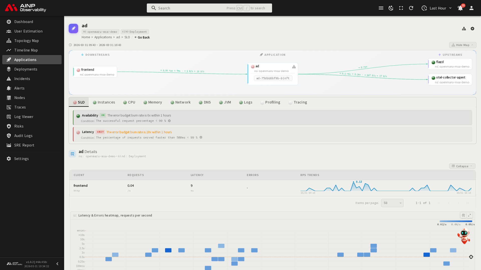This screenshot has width=481, height=270.
Task: Collapse sidebar with chevron arrow
Action: (57, 264)
